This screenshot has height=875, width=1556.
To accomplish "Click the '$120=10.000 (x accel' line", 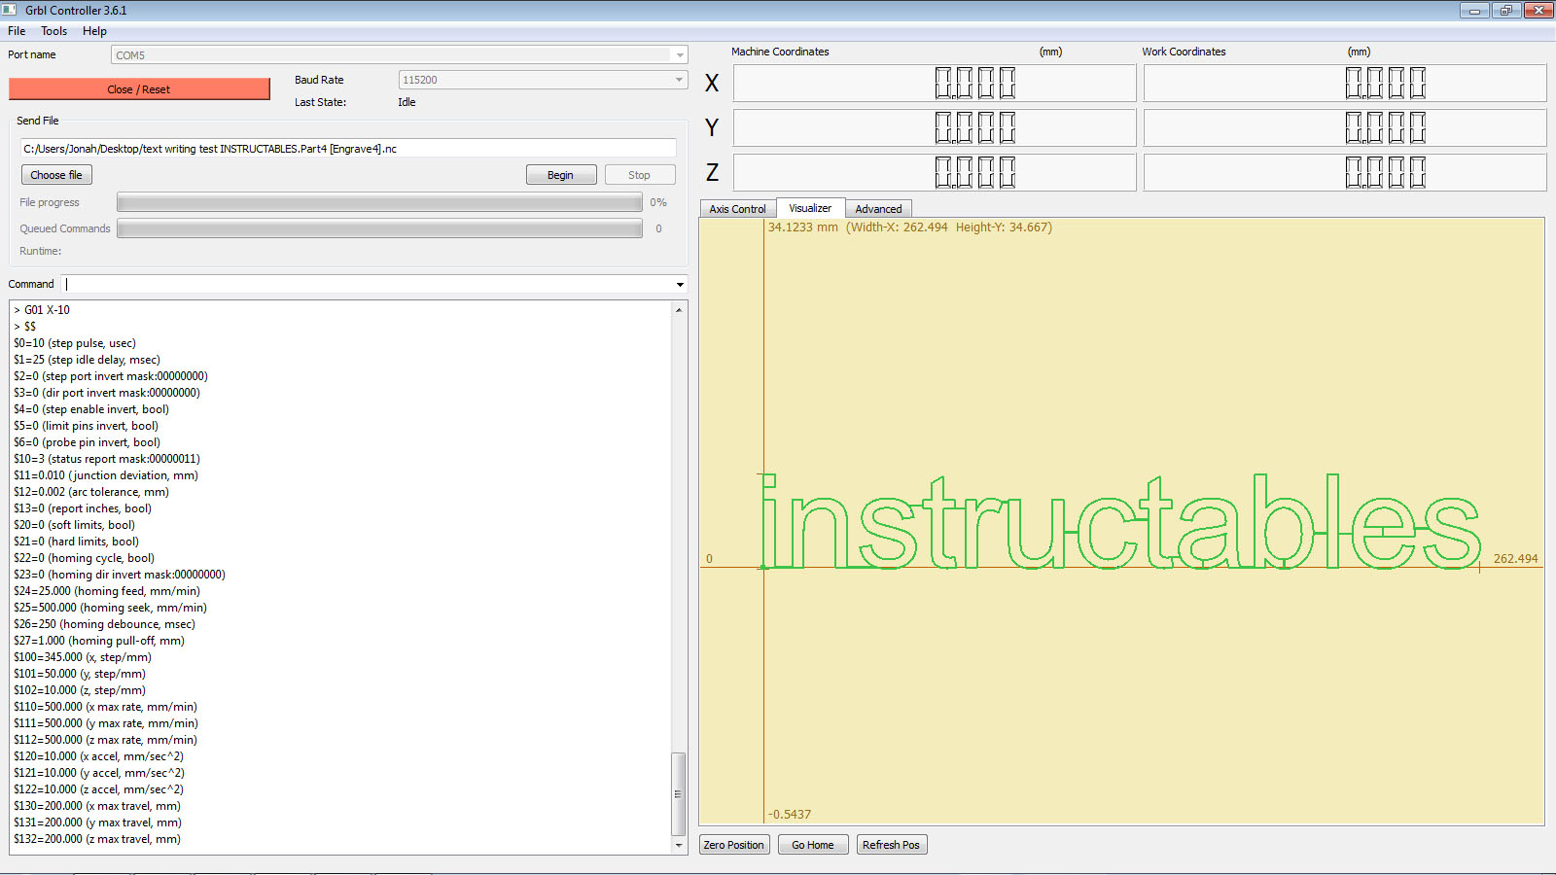I will [98, 756].
